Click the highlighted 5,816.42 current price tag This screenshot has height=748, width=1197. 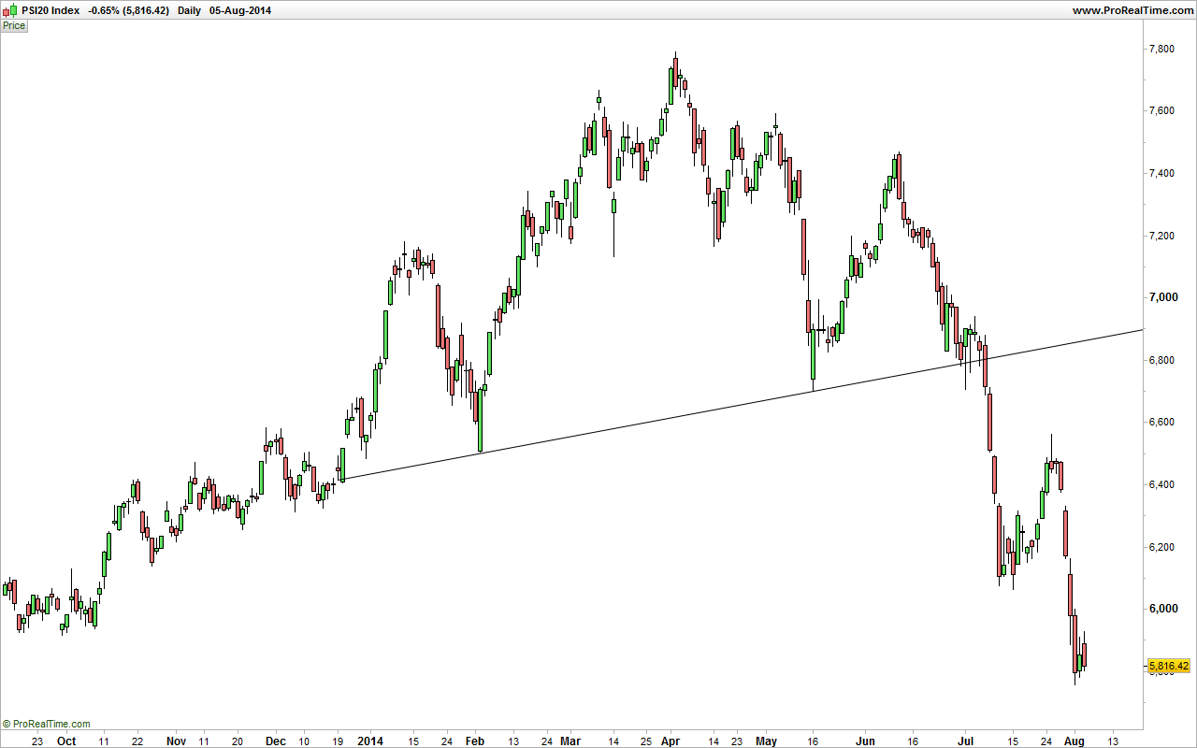coord(1168,666)
